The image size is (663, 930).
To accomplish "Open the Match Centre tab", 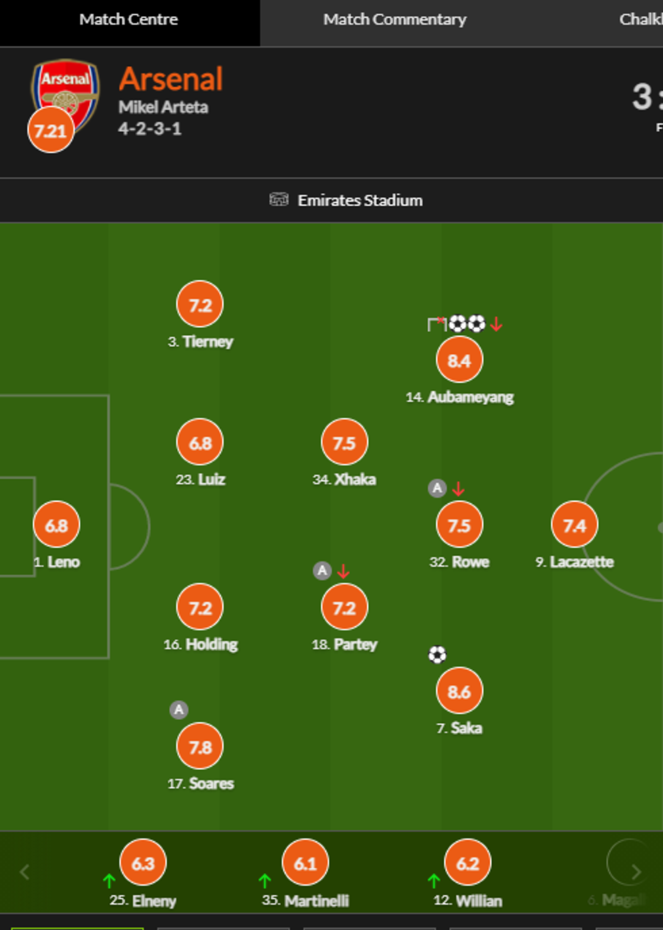I will click(x=129, y=20).
